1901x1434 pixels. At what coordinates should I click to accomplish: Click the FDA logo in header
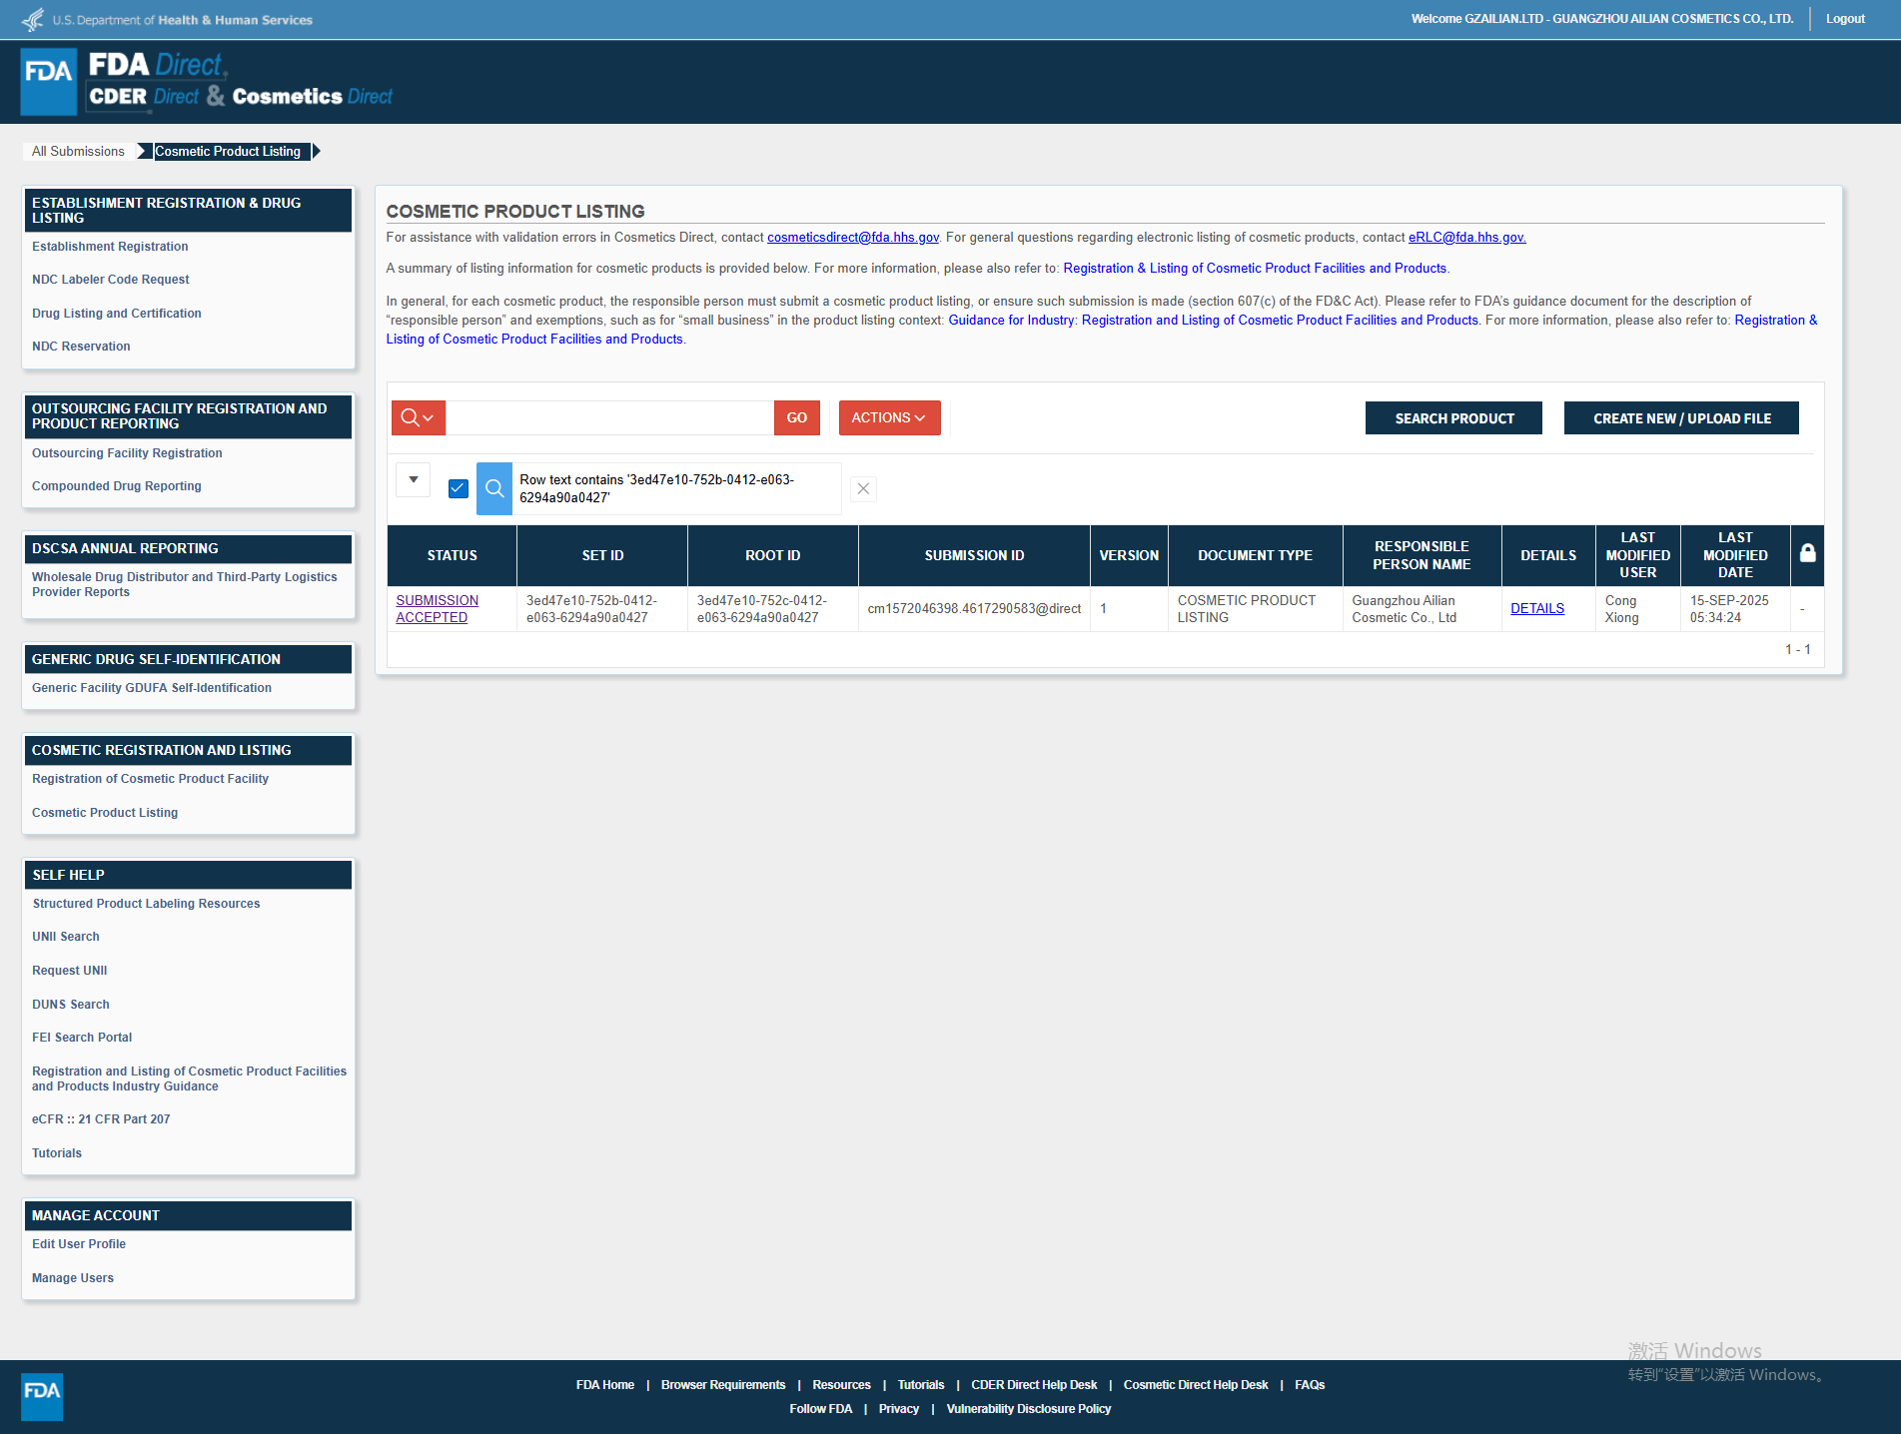click(48, 81)
